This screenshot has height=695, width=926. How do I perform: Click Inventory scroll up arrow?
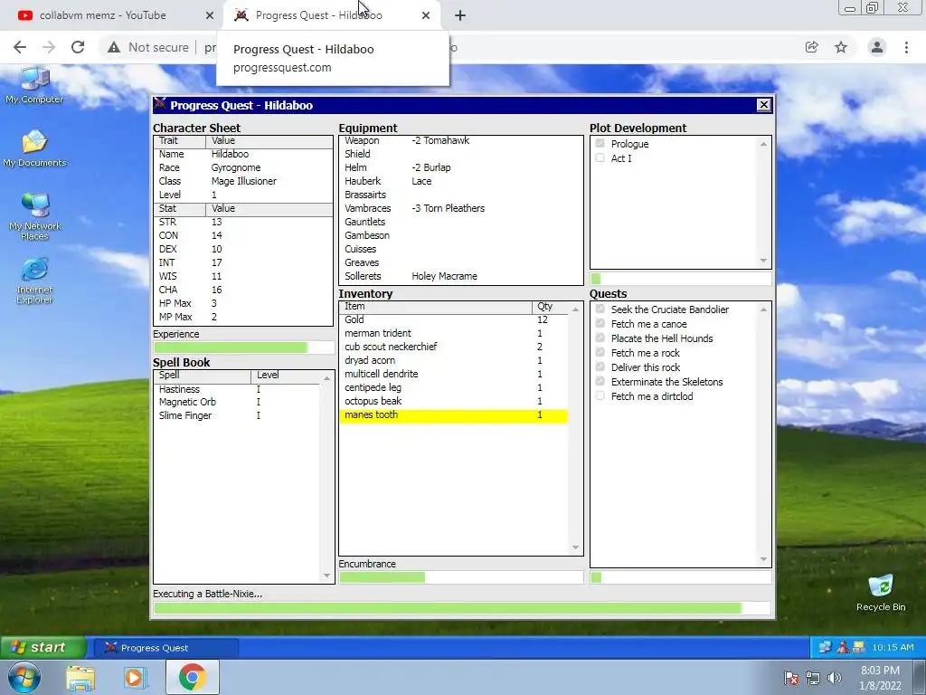[575, 309]
